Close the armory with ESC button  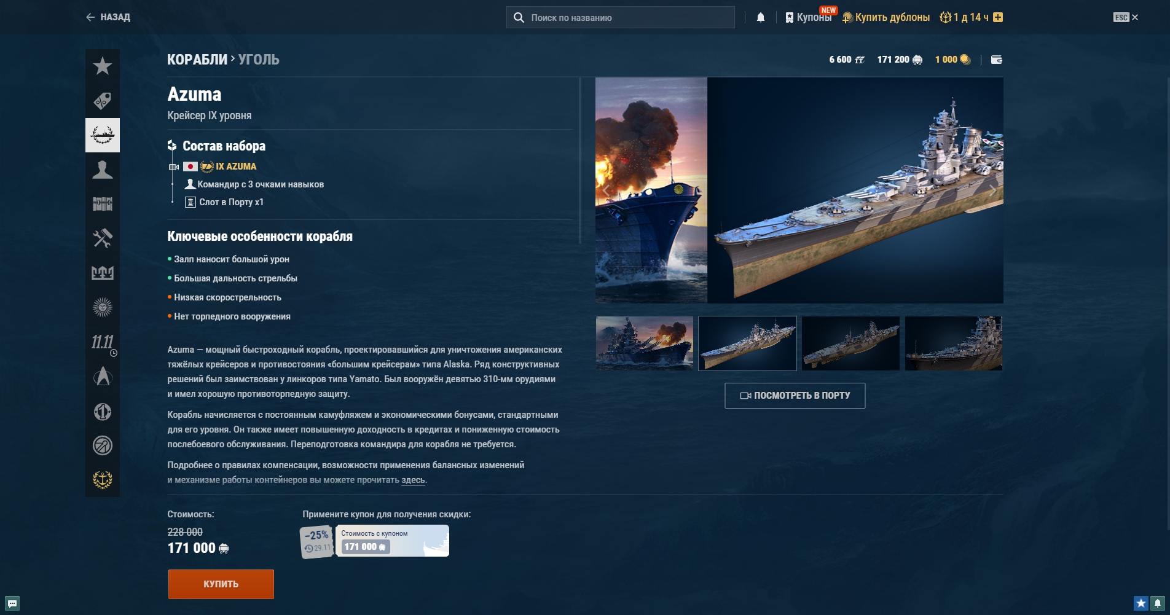pyautogui.click(x=1126, y=17)
